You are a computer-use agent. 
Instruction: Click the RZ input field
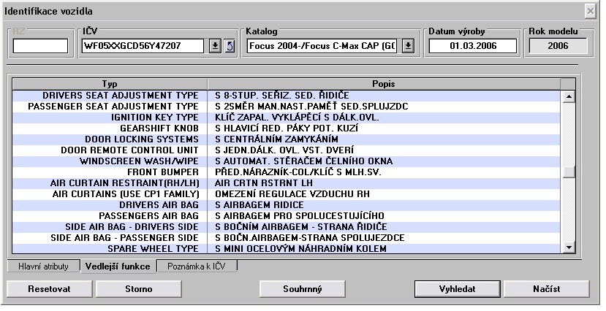tap(40, 47)
